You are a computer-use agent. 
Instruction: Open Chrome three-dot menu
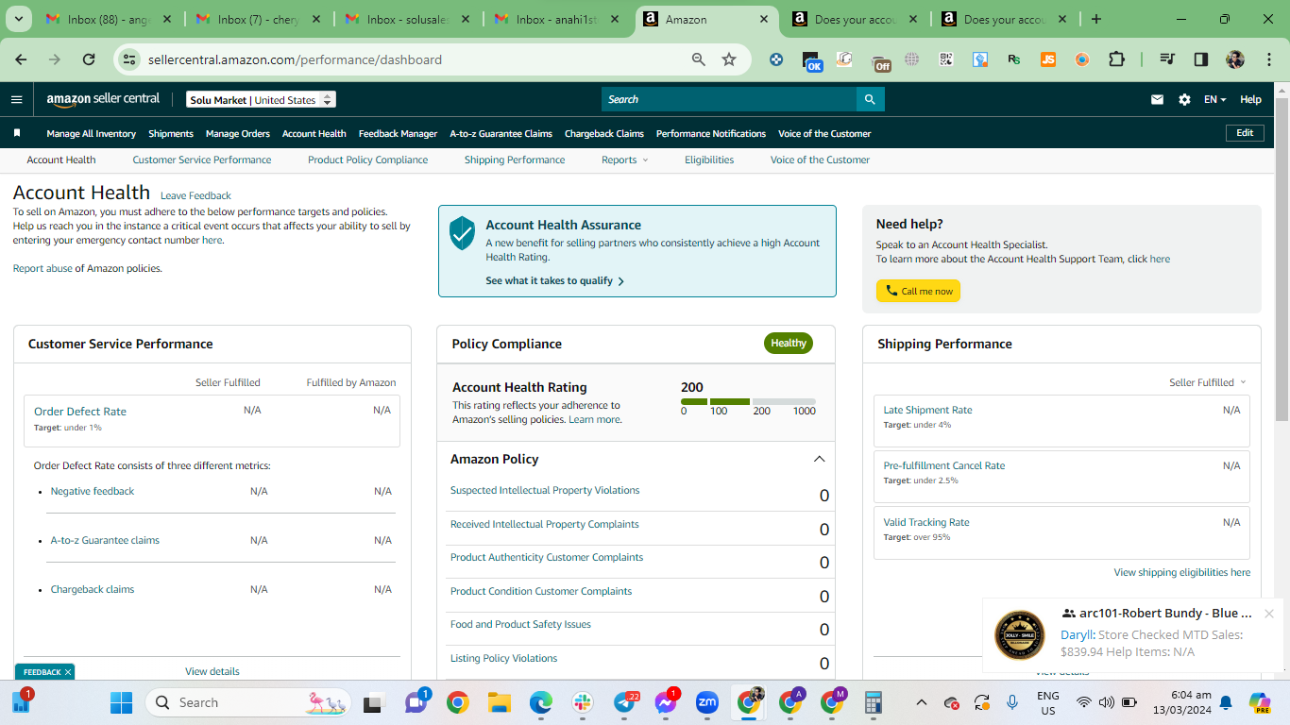[1267, 59]
